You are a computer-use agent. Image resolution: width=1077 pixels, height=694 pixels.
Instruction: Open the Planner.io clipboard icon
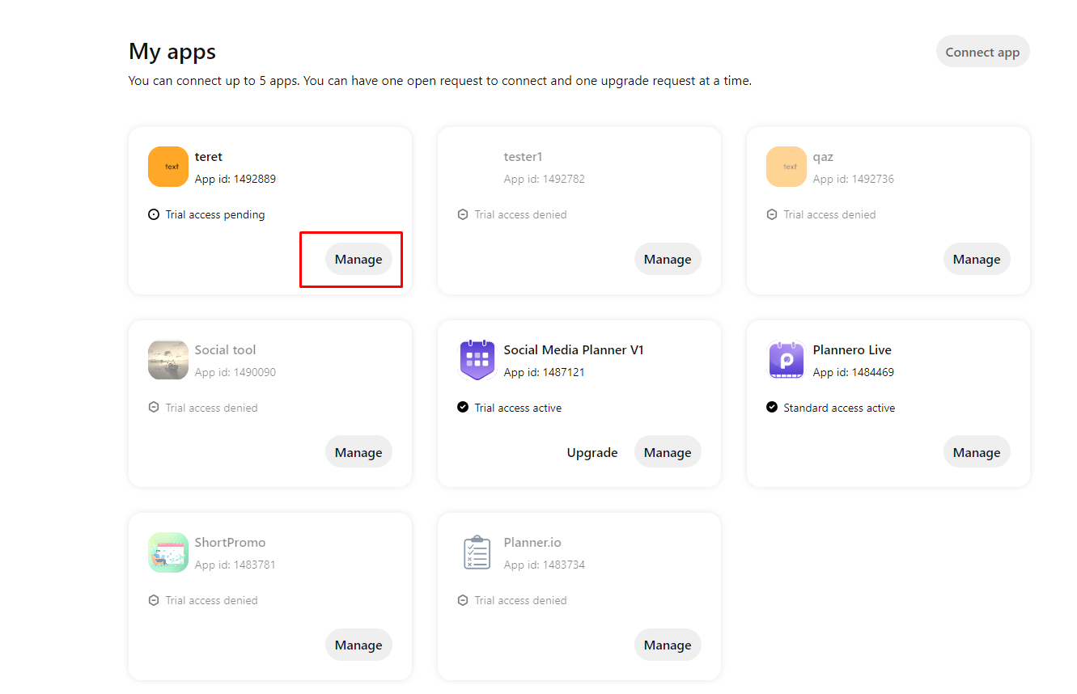click(477, 552)
